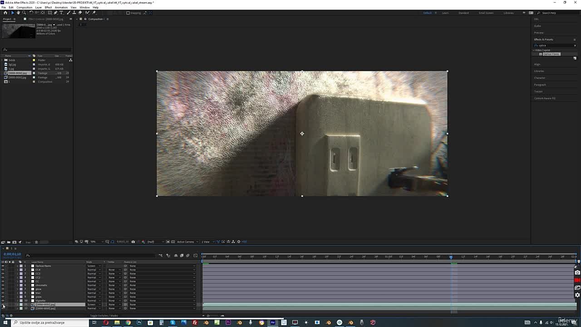Open the Composition menu
This screenshot has width=581, height=327.
coord(24,7)
